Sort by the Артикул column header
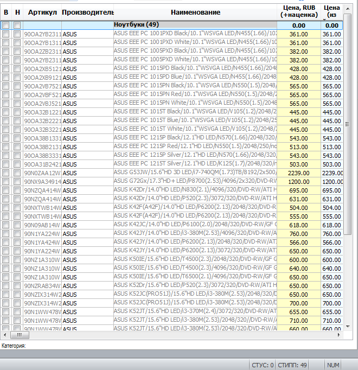This screenshot has width=358, height=370. point(42,12)
